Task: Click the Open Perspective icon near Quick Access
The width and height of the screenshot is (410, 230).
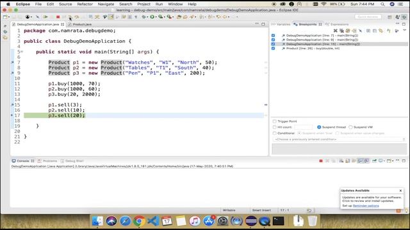Action: (389, 17)
